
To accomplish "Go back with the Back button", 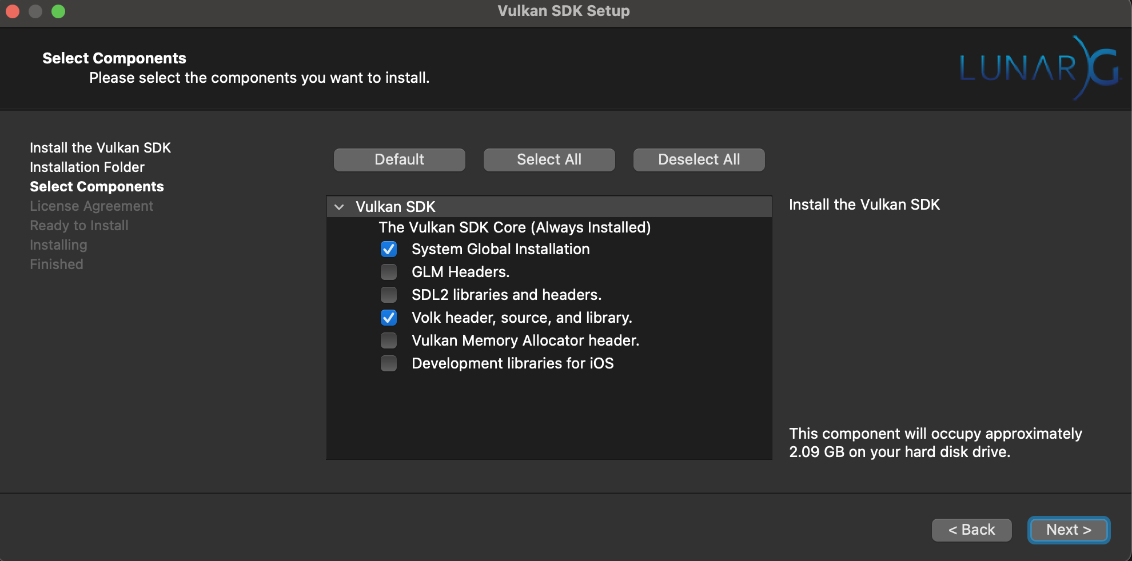I will point(971,530).
